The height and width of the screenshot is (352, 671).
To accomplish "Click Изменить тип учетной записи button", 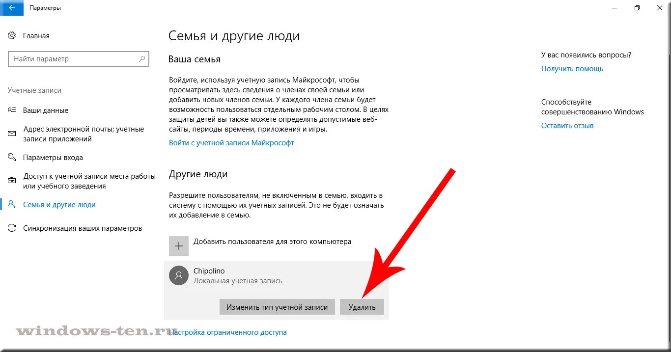I will pos(277,307).
